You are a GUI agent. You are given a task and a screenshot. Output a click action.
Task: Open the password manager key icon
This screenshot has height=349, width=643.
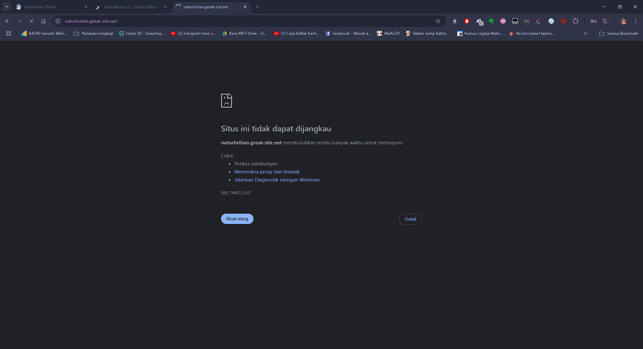pos(593,21)
